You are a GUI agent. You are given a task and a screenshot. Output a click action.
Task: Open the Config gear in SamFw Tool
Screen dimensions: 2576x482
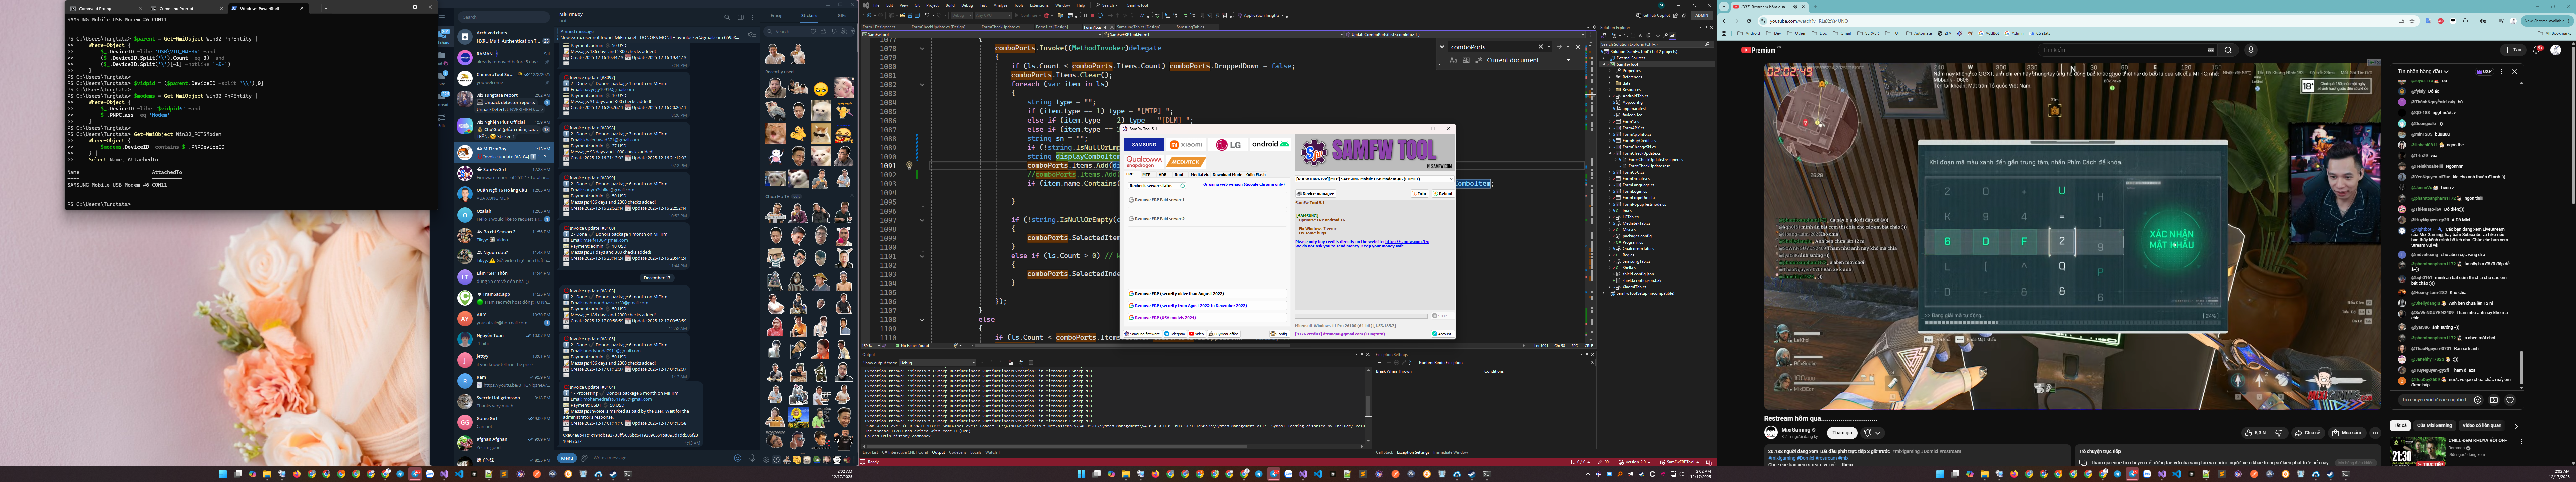[1280, 334]
